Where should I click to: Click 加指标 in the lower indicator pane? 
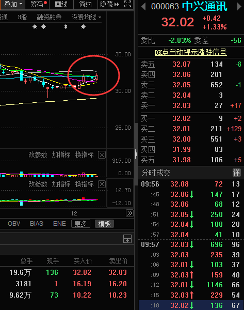61,184
